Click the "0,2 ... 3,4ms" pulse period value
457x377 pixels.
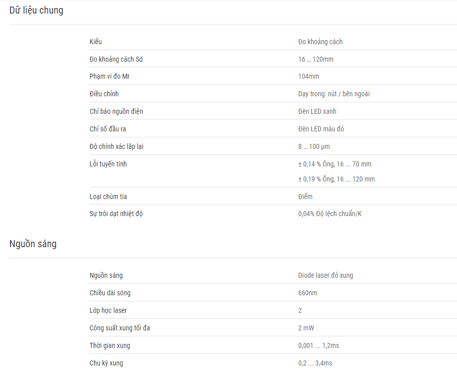(x=315, y=363)
